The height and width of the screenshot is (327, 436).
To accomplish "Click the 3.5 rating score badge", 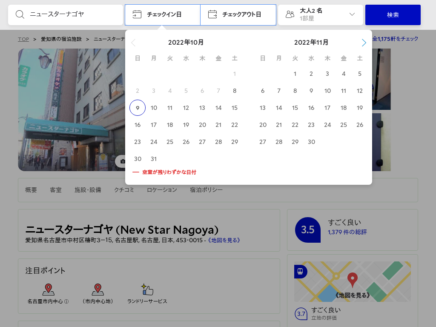I will pyautogui.click(x=307, y=229).
